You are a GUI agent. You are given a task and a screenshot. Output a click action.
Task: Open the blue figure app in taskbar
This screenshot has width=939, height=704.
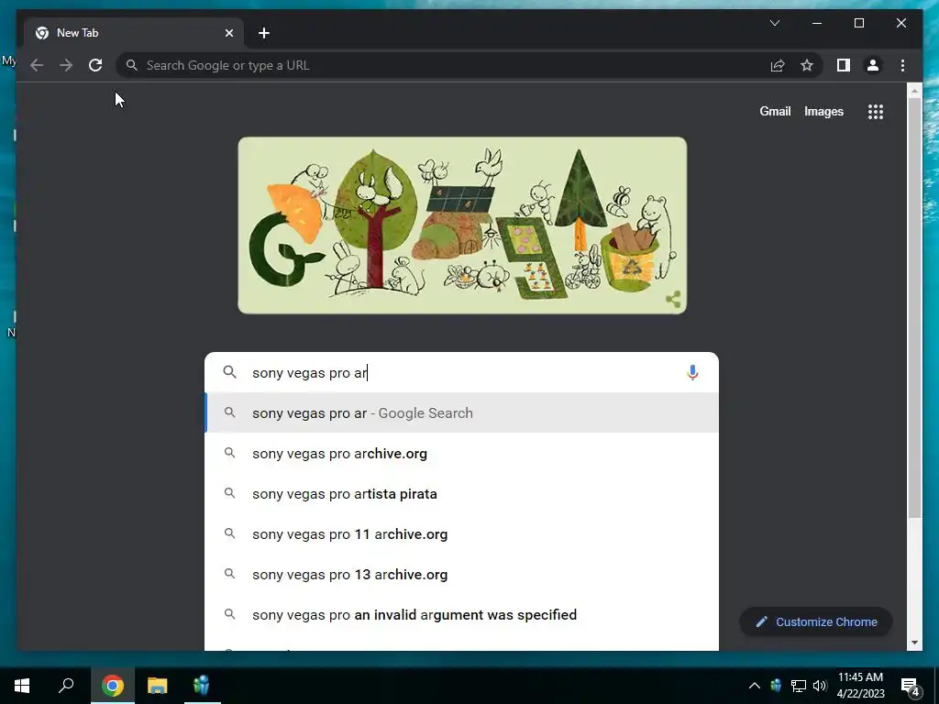[202, 686]
